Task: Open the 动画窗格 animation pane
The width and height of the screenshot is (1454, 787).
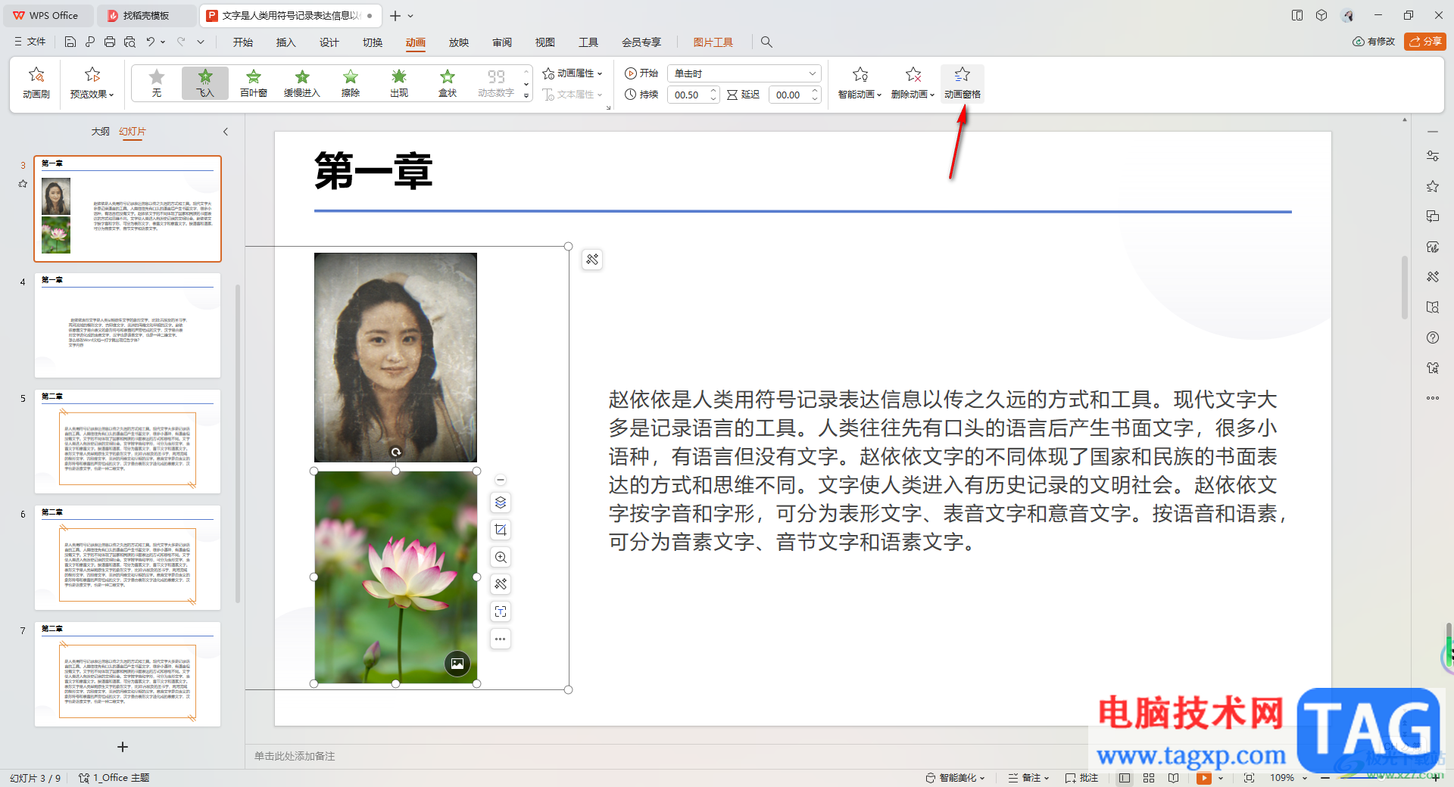Action: point(962,82)
